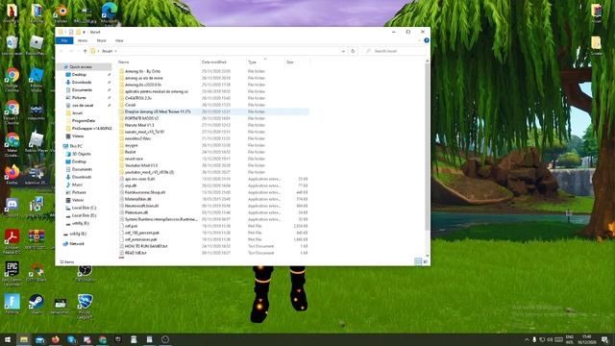This screenshot has width=615, height=346.
Task: Open the Home ribbon tab
Action: [83, 40]
